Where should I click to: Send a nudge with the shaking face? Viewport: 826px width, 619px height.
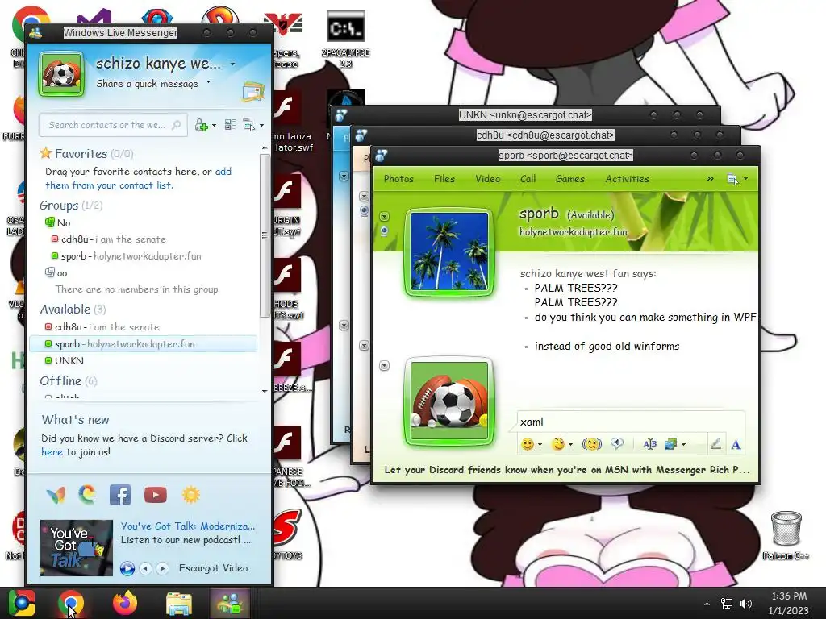click(591, 444)
